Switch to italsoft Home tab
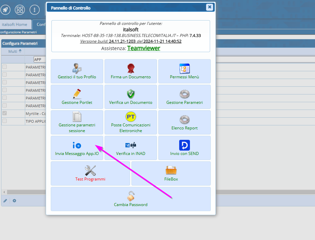This screenshot has height=240, width=315. click(x=14, y=25)
